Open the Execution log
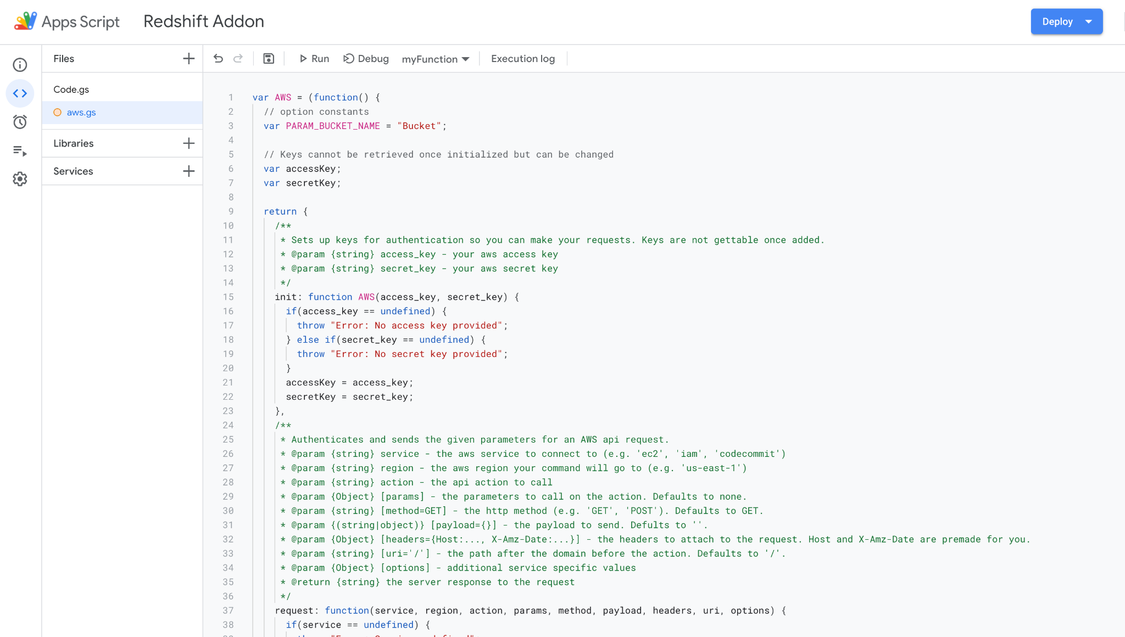 522,59
